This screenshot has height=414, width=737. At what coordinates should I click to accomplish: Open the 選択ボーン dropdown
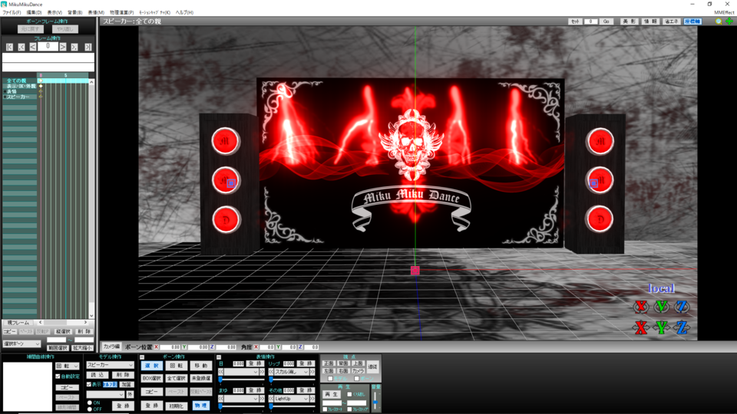21,343
